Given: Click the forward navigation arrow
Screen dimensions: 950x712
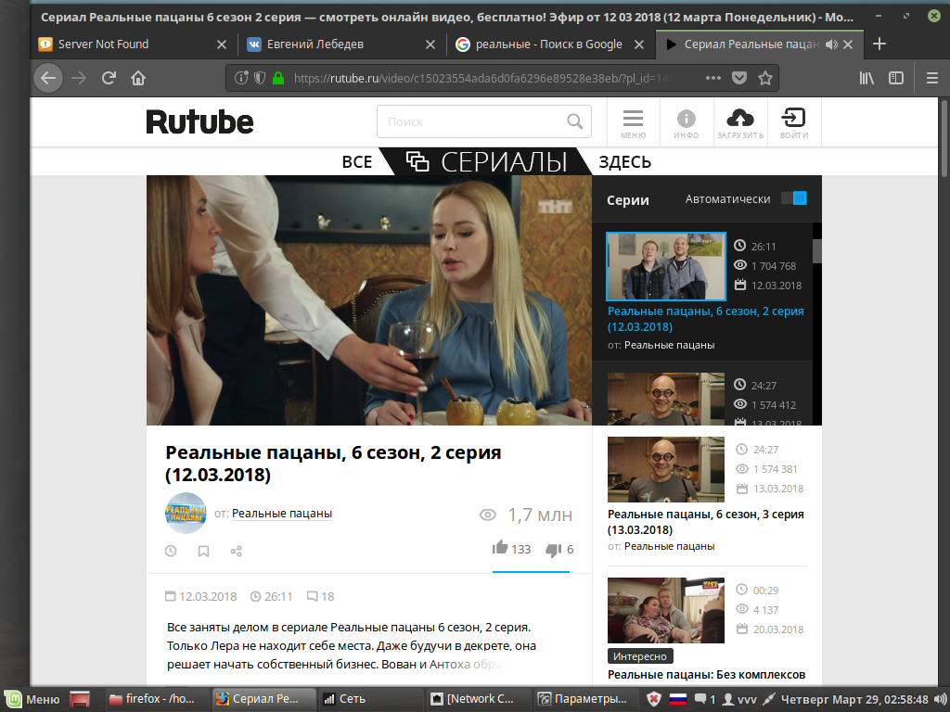Looking at the screenshot, I should pos(79,78).
